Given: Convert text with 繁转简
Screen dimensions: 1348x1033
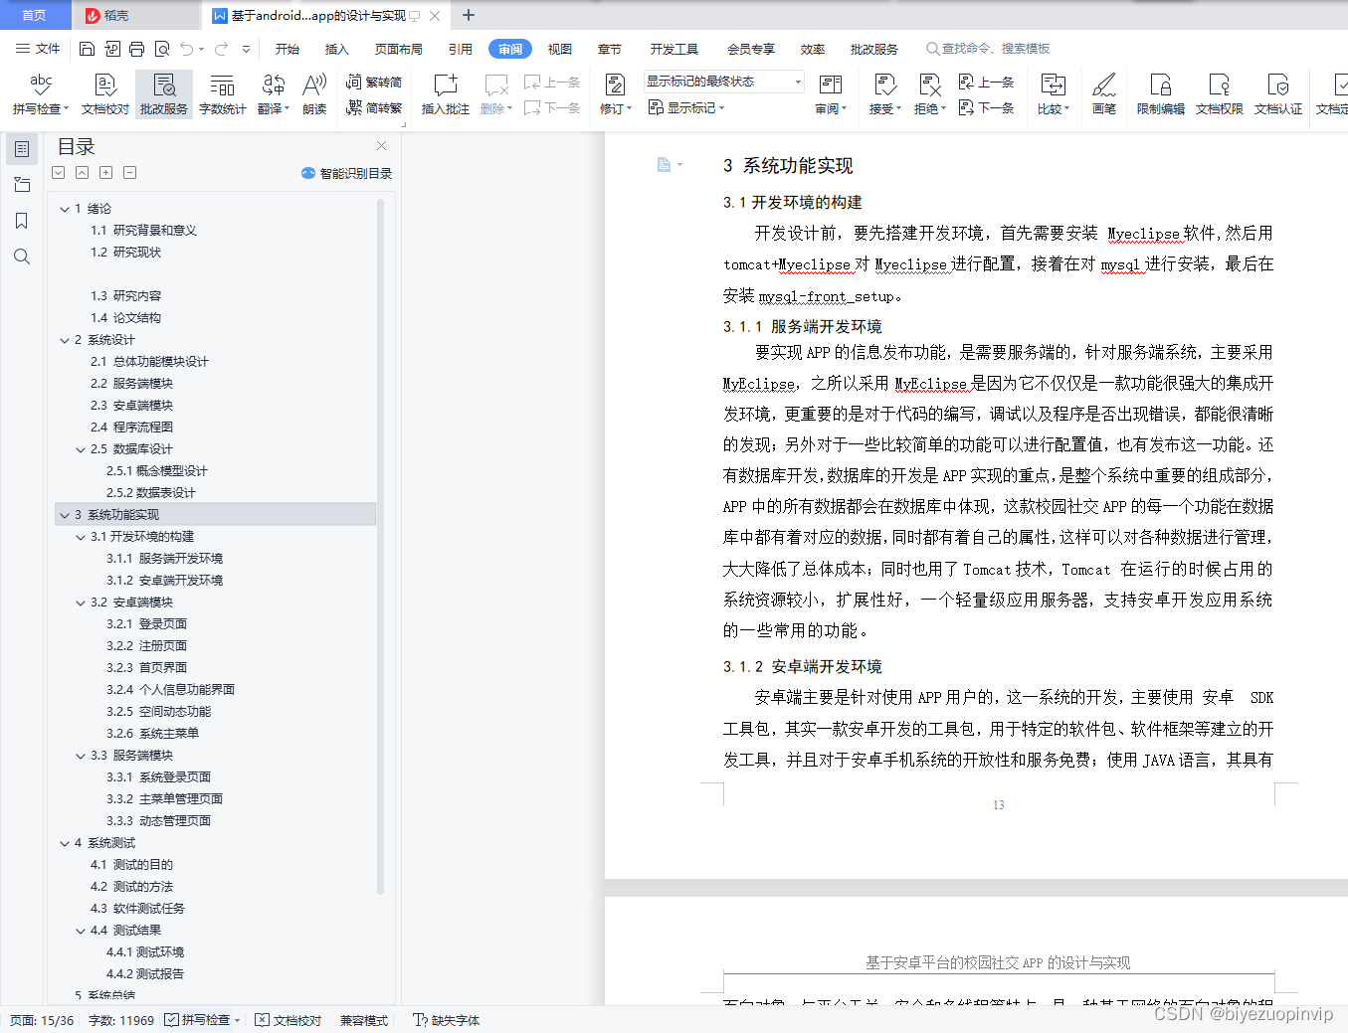Looking at the screenshot, I should click(374, 83).
